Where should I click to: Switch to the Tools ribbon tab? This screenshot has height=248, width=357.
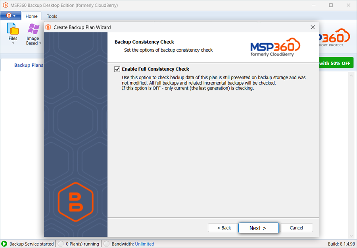point(52,16)
